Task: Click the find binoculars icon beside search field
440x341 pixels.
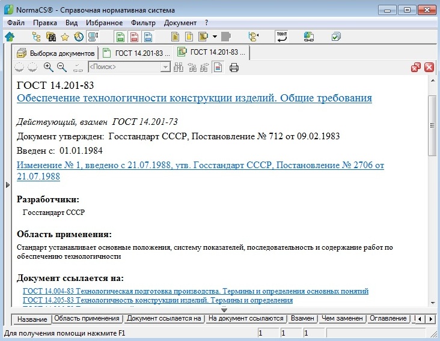Action: pos(179,67)
